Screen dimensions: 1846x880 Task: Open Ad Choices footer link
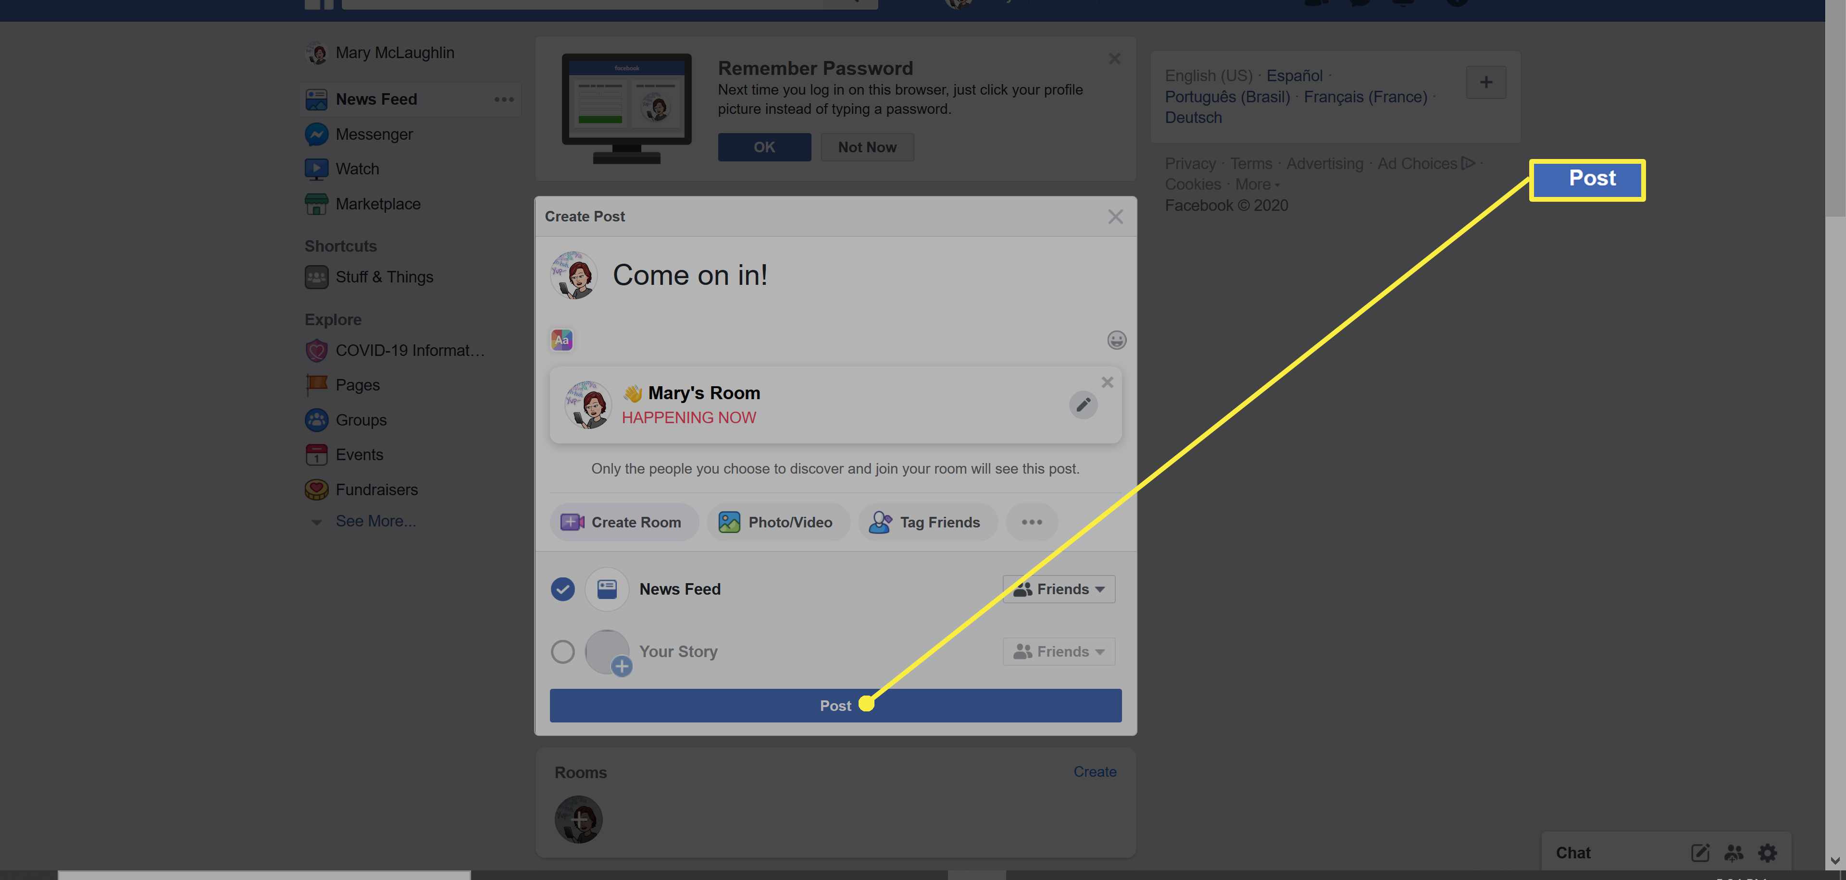[1425, 164]
